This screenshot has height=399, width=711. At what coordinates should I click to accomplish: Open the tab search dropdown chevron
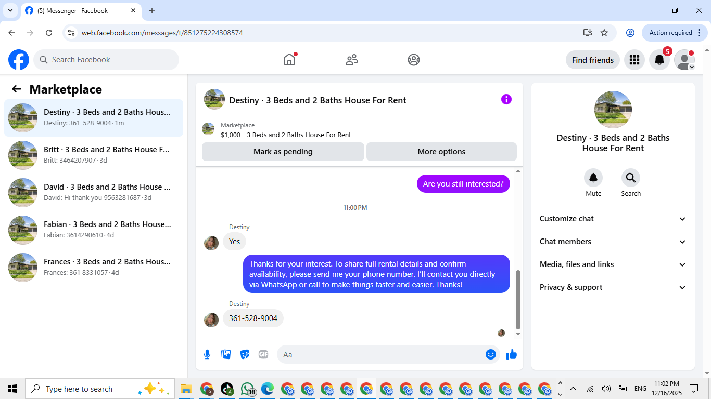click(10, 10)
